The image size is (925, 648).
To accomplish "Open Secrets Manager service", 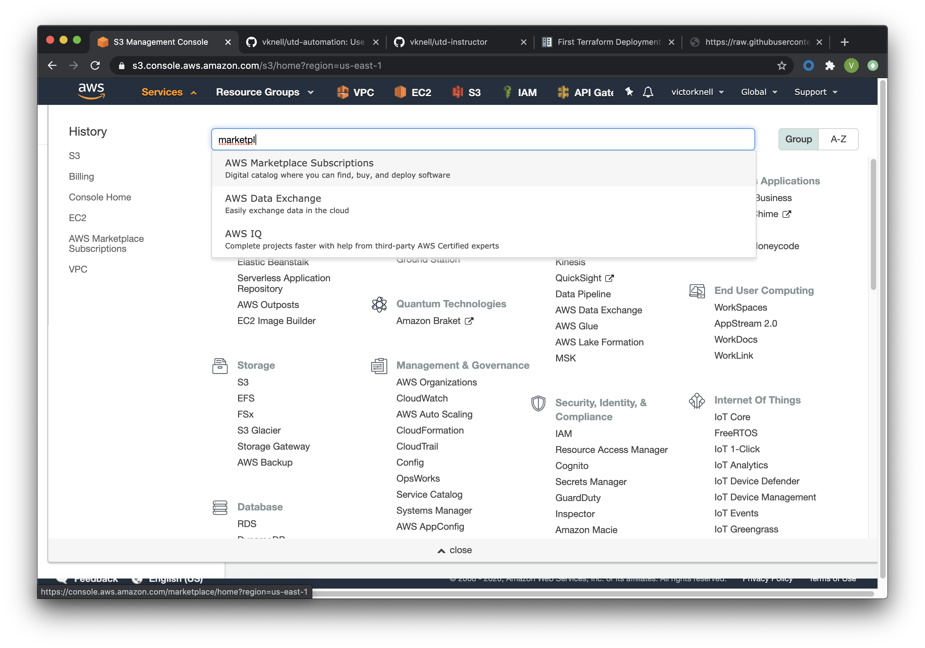I will tap(591, 482).
